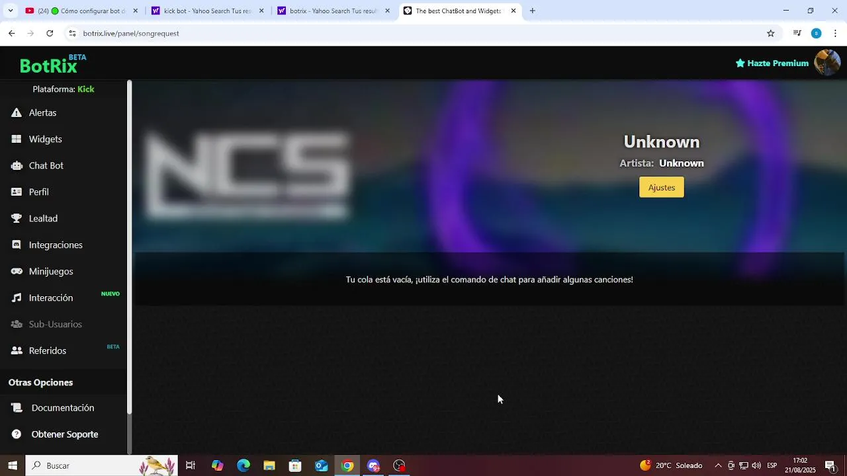The width and height of the screenshot is (847, 476).
Task: Open File Explorer from taskbar
Action: [269, 465]
